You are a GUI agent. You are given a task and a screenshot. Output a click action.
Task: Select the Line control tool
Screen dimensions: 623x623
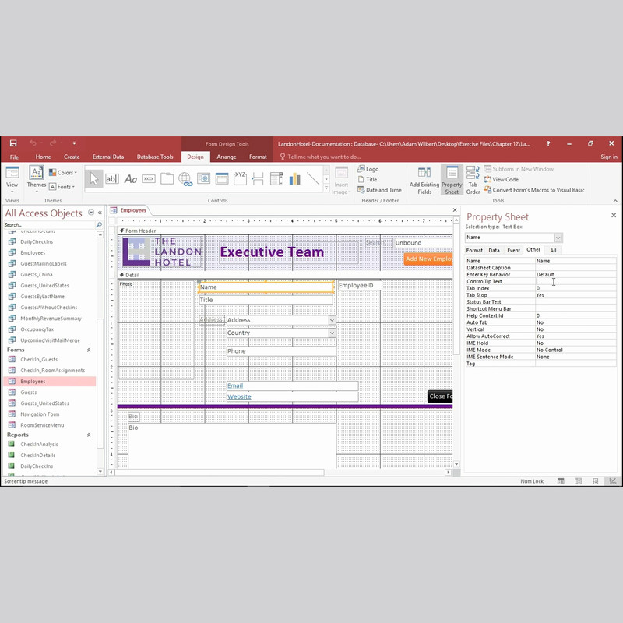click(x=313, y=179)
